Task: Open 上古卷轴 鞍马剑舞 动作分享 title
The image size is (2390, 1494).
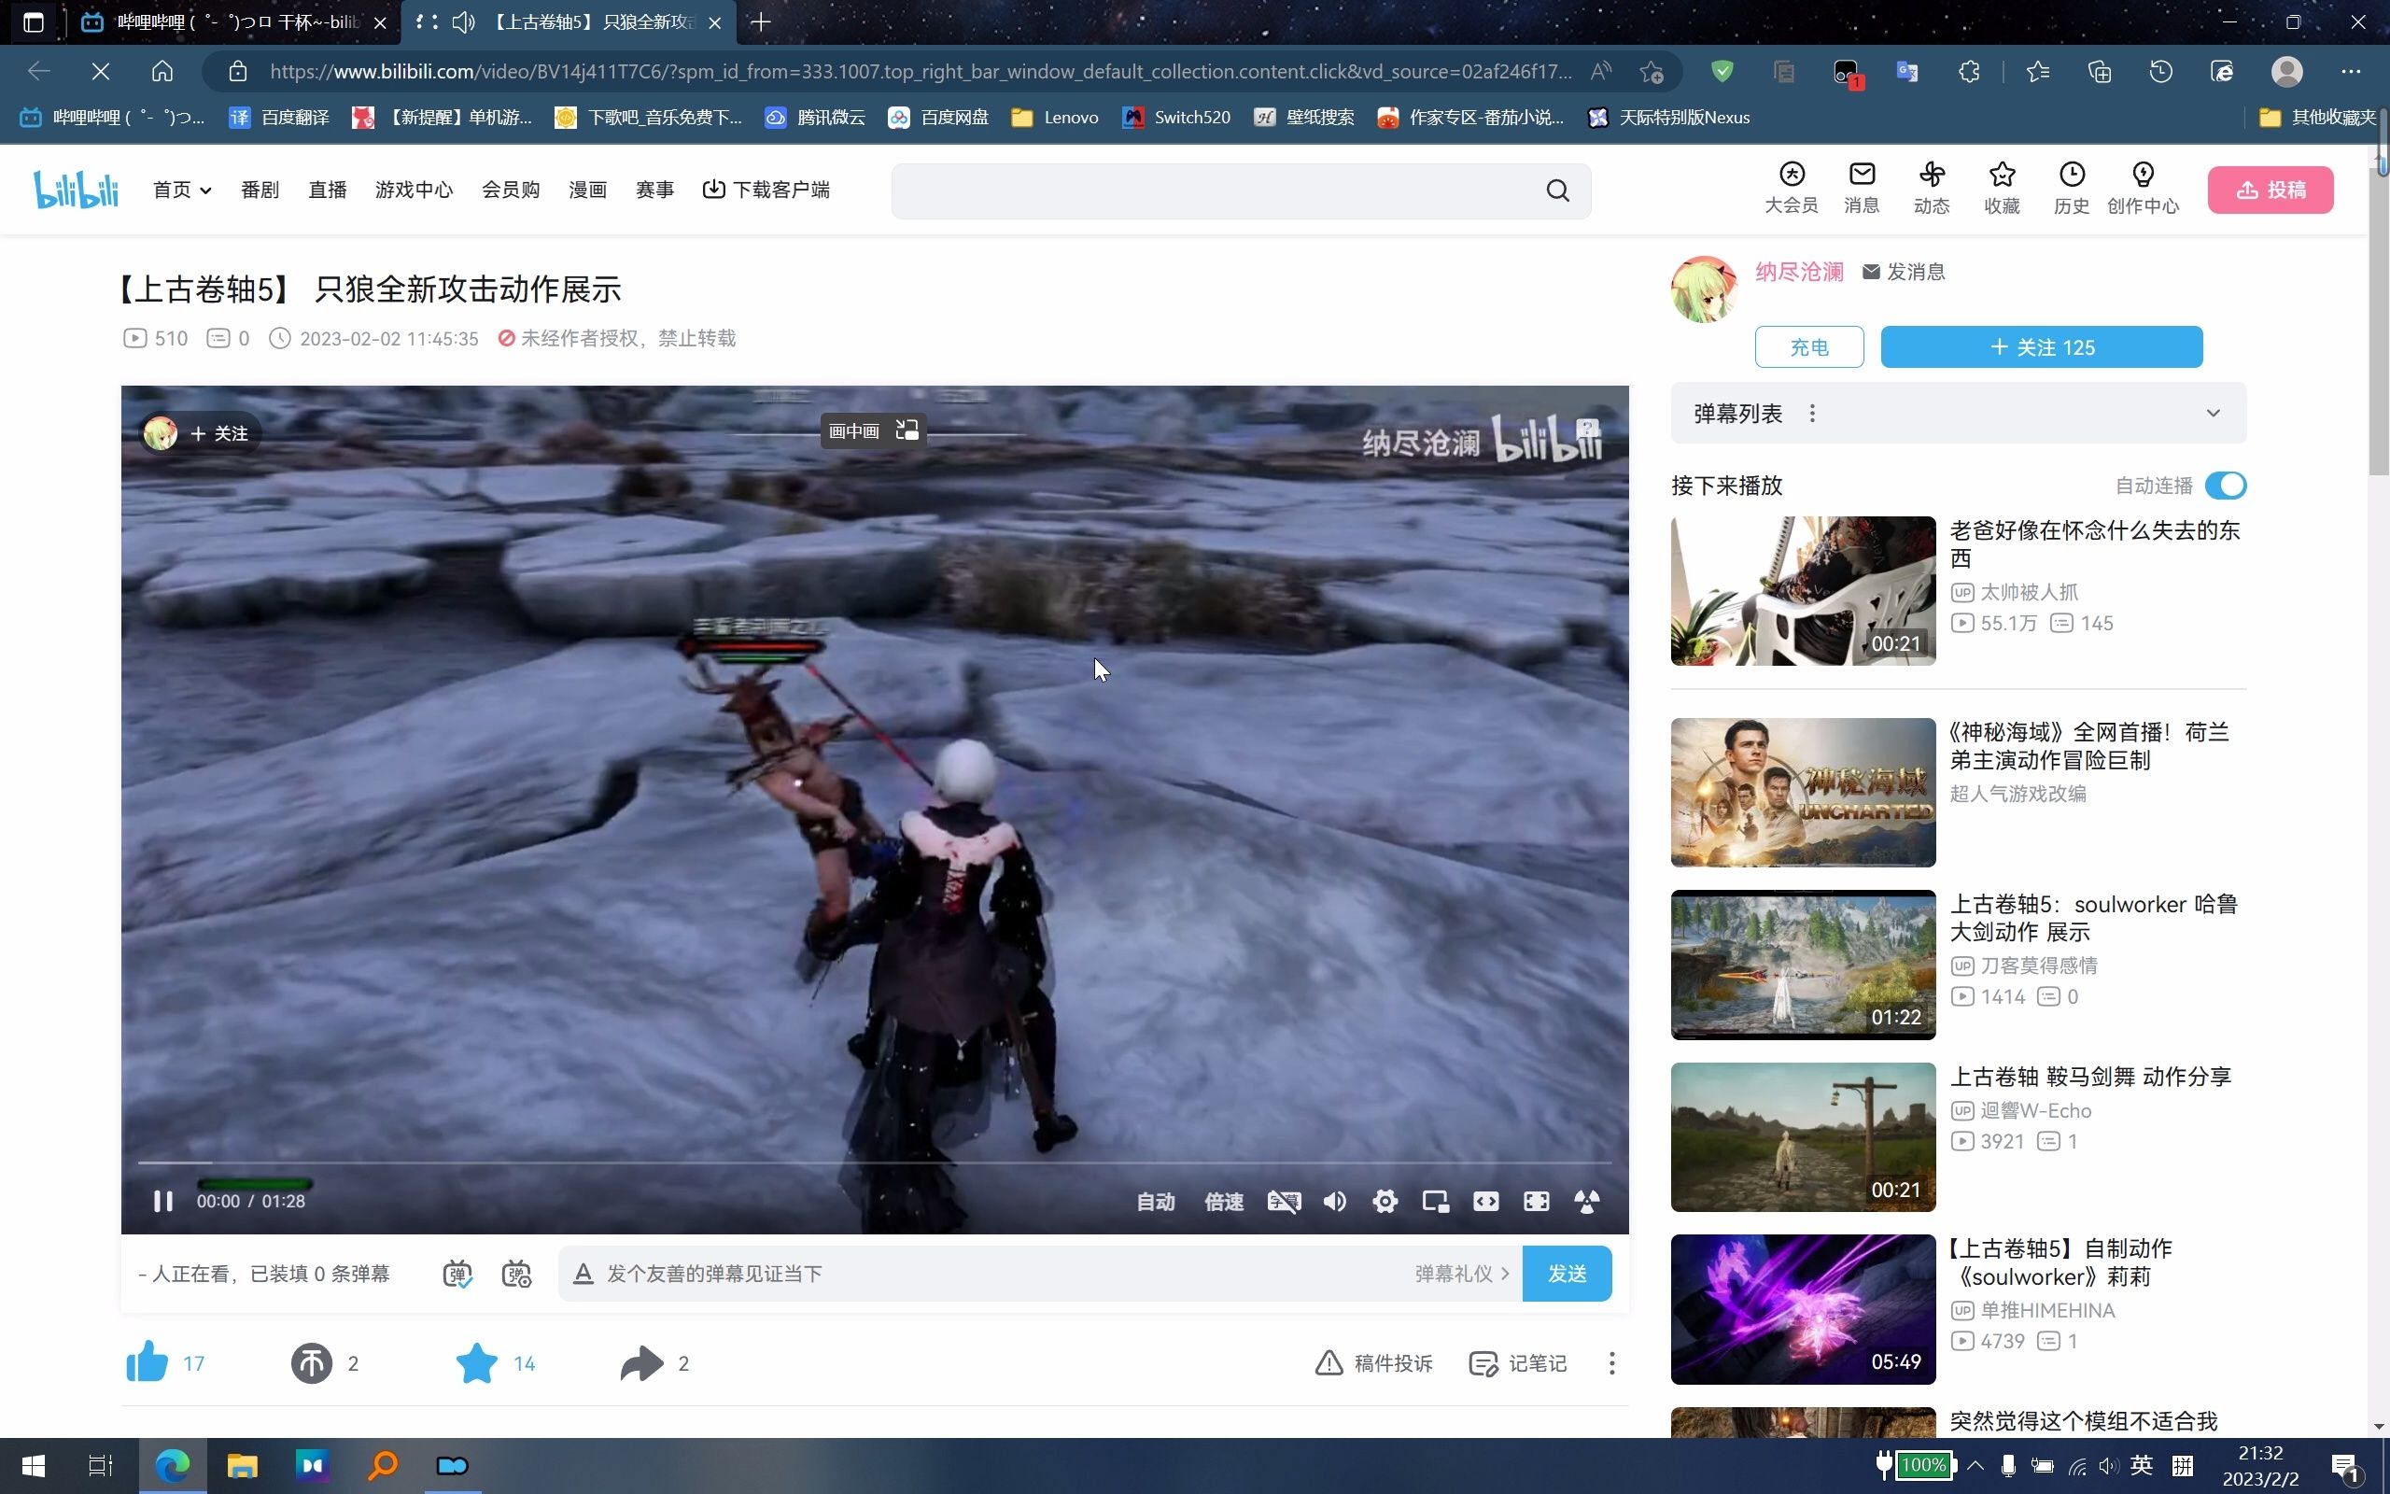Action: click(2089, 1076)
